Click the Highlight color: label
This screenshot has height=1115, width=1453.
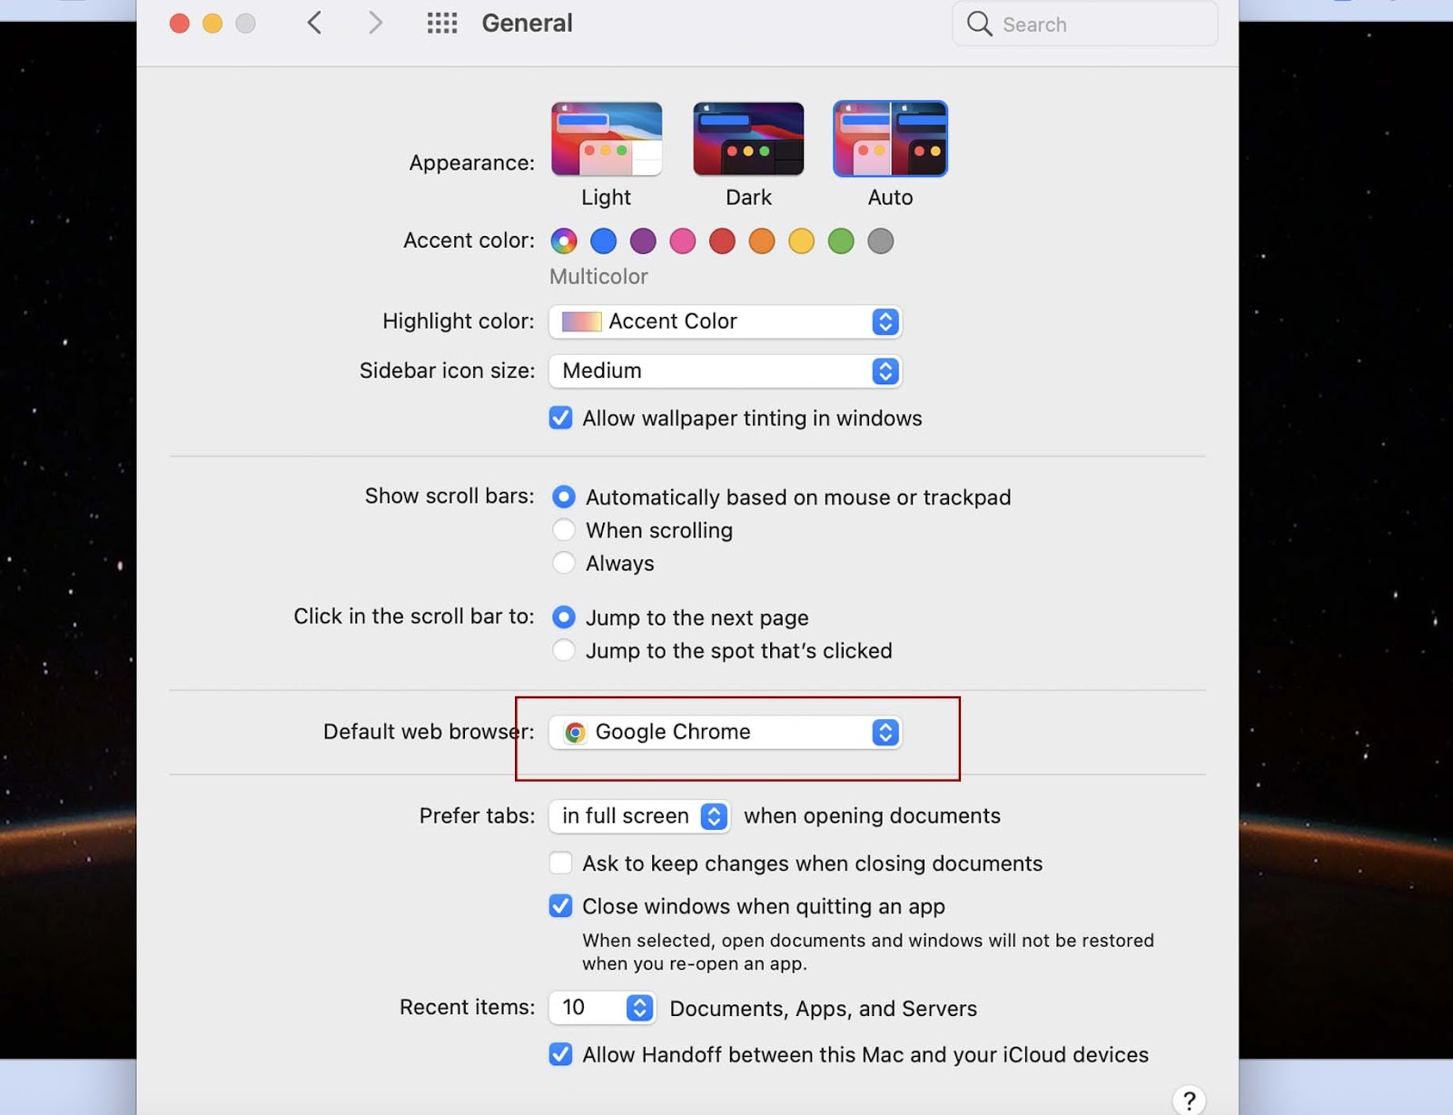(459, 321)
